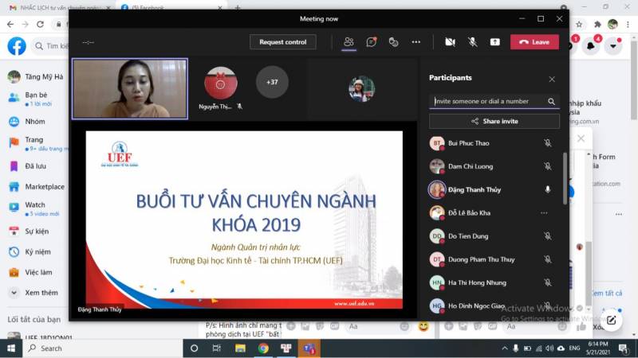Viewport: 638px width, 358px height.
Task: Click the invite someone input field
Action: 488,102
